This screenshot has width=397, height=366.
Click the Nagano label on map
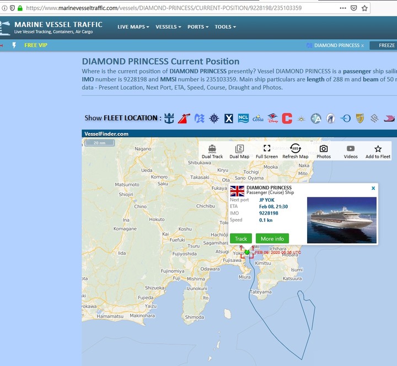point(143,149)
